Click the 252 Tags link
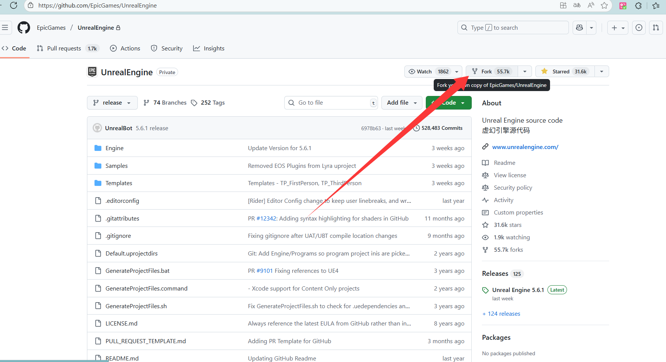 (x=208, y=103)
